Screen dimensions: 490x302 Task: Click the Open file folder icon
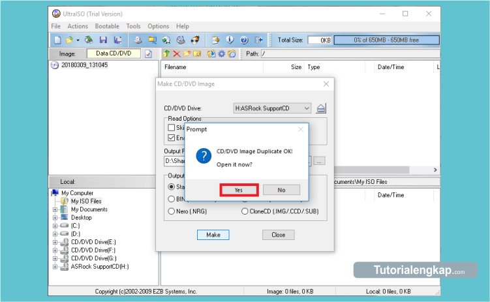tap(69, 40)
